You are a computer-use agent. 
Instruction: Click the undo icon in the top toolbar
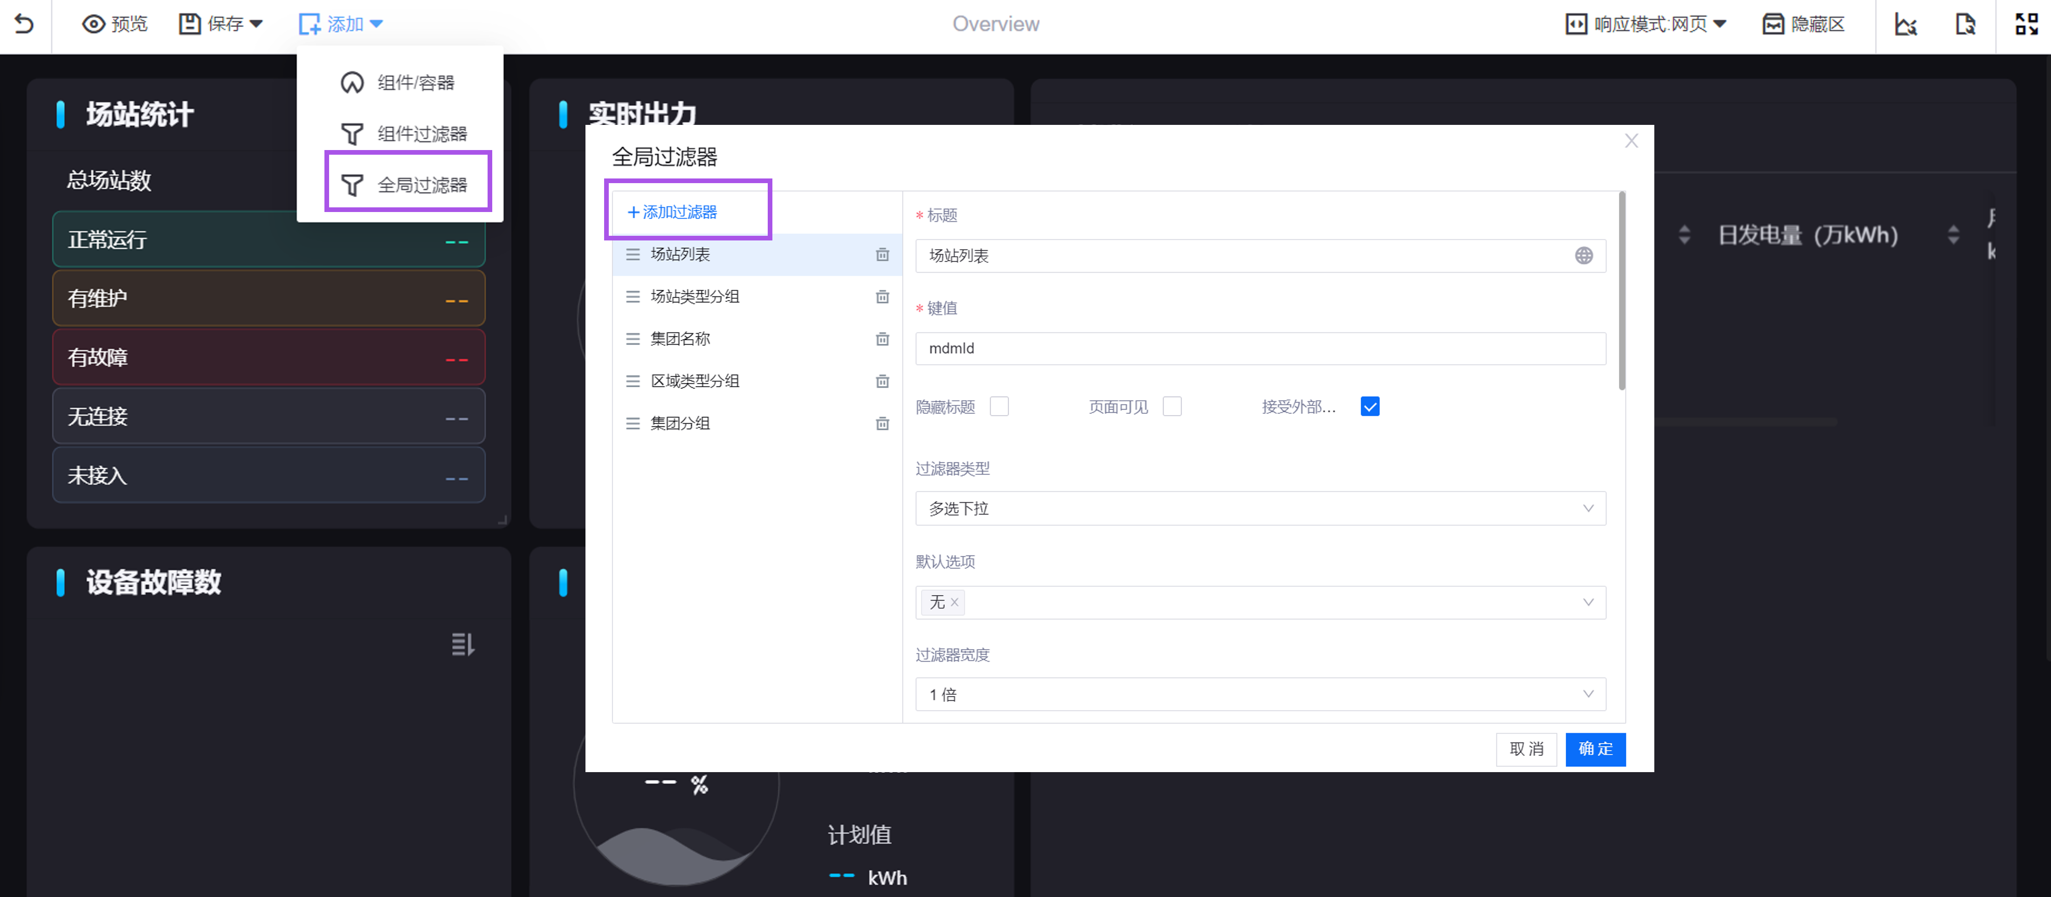click(24, 23)
